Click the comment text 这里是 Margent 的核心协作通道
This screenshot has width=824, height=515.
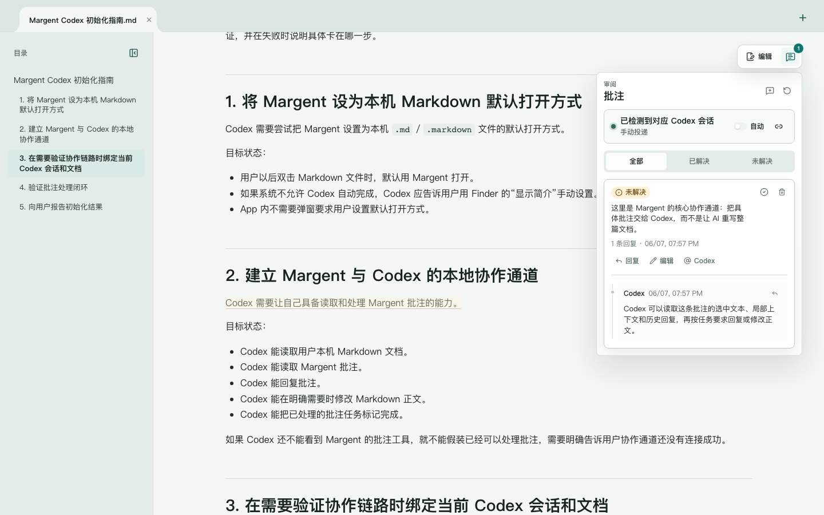[678, 219]
